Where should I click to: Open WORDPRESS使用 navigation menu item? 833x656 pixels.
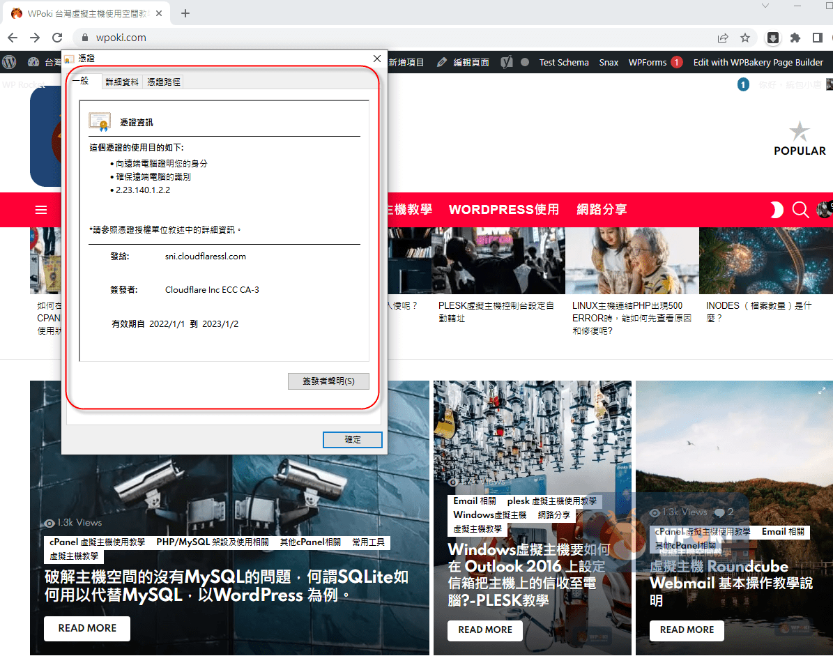(x=503, y=210)
